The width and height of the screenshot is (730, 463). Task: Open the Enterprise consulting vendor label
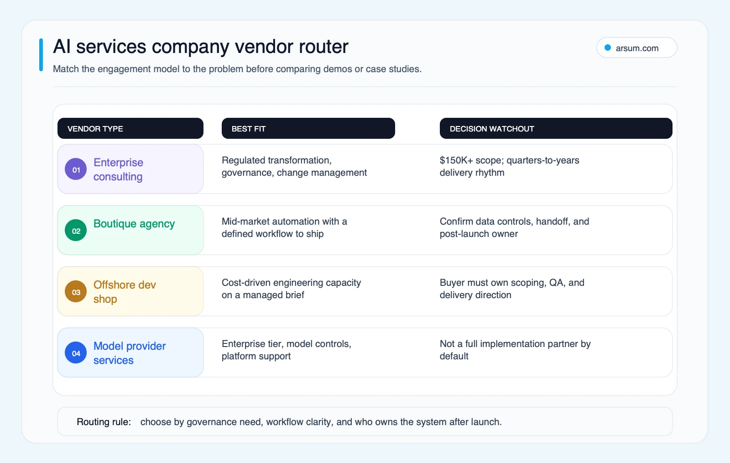pos(119,169)
